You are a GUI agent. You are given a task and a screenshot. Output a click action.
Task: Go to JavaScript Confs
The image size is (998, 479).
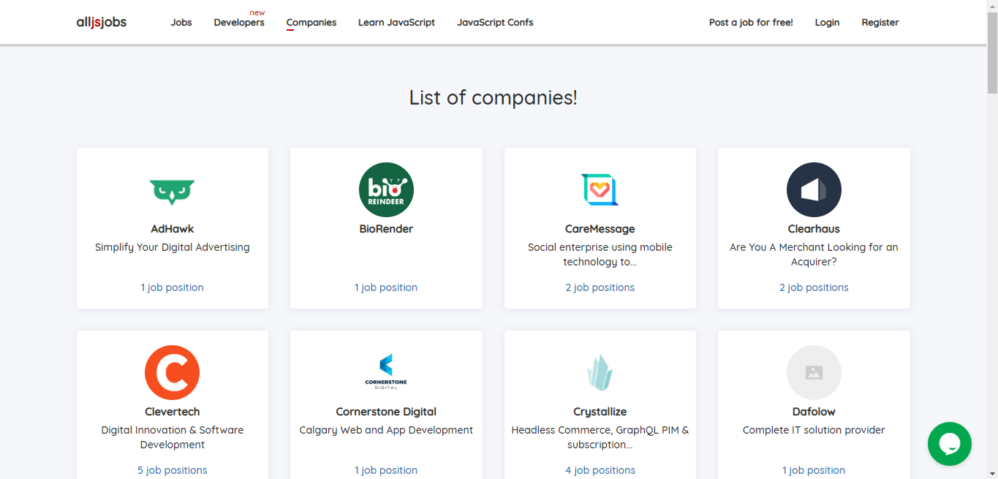tap(495, 23)
